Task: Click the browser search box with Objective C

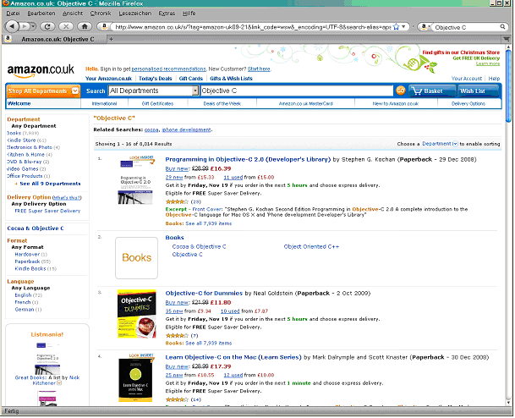Action: coord(465,27)
